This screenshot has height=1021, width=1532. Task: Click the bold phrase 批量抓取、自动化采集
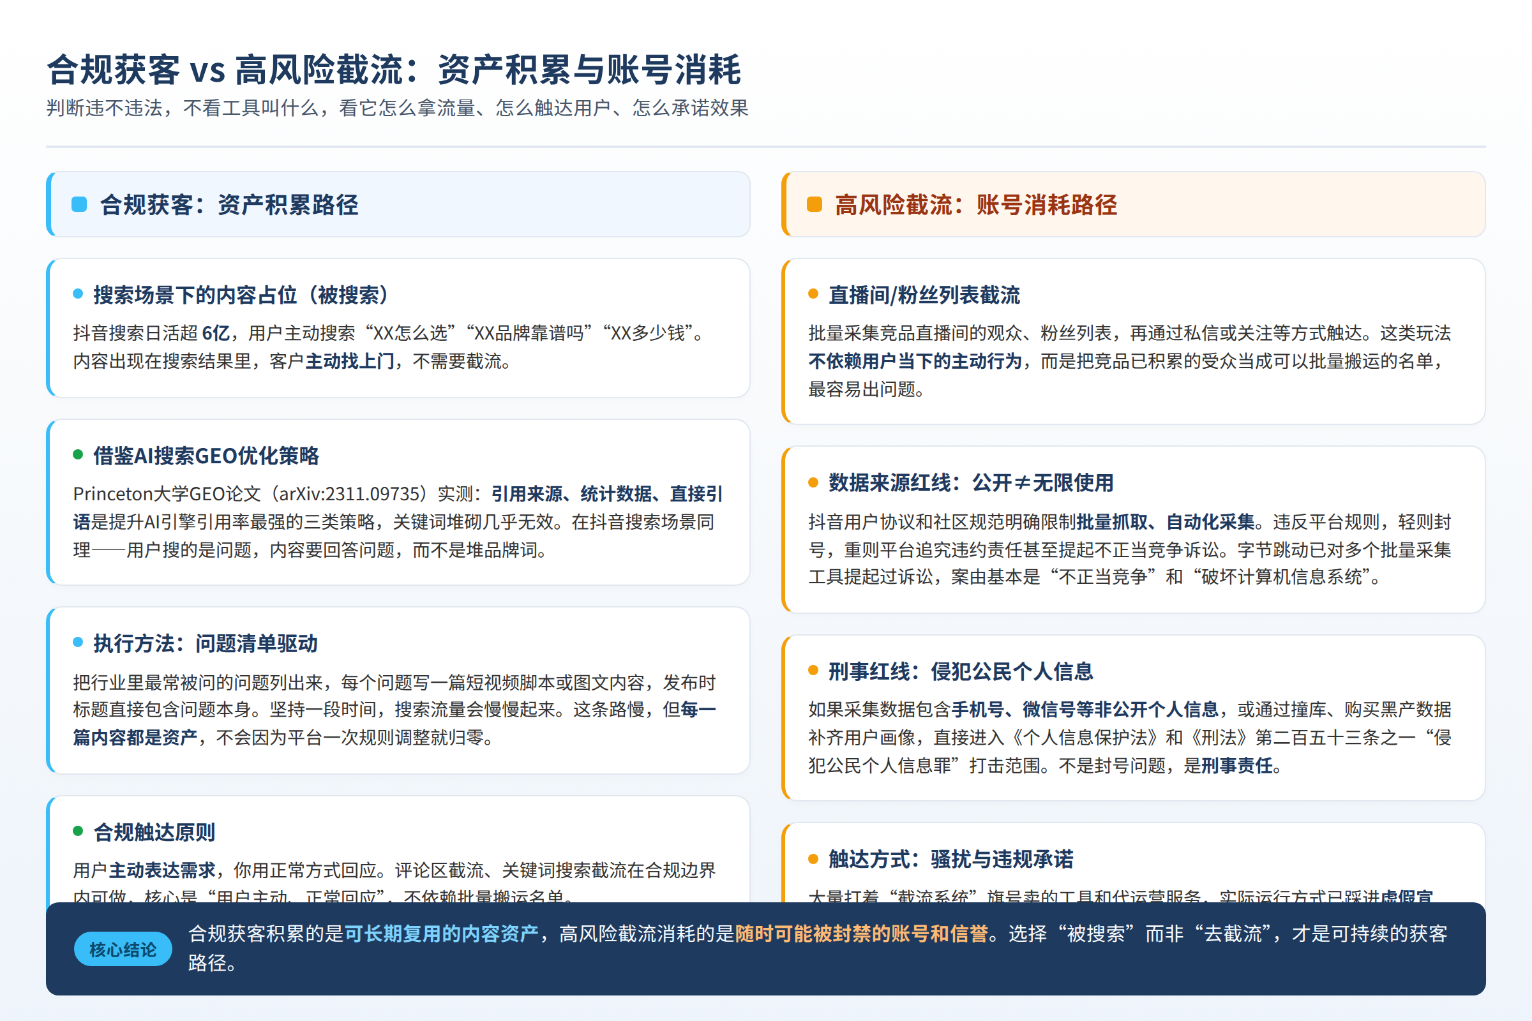coord(1166,521)
